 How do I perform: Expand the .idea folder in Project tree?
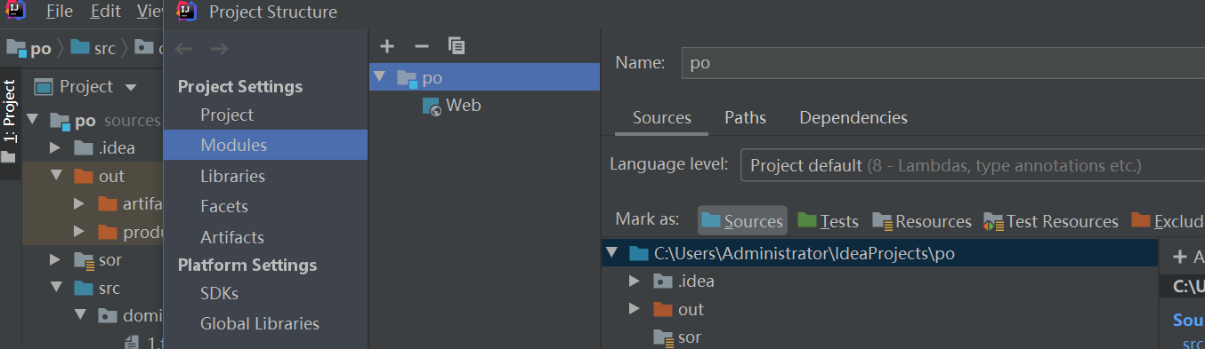(55, 147)
